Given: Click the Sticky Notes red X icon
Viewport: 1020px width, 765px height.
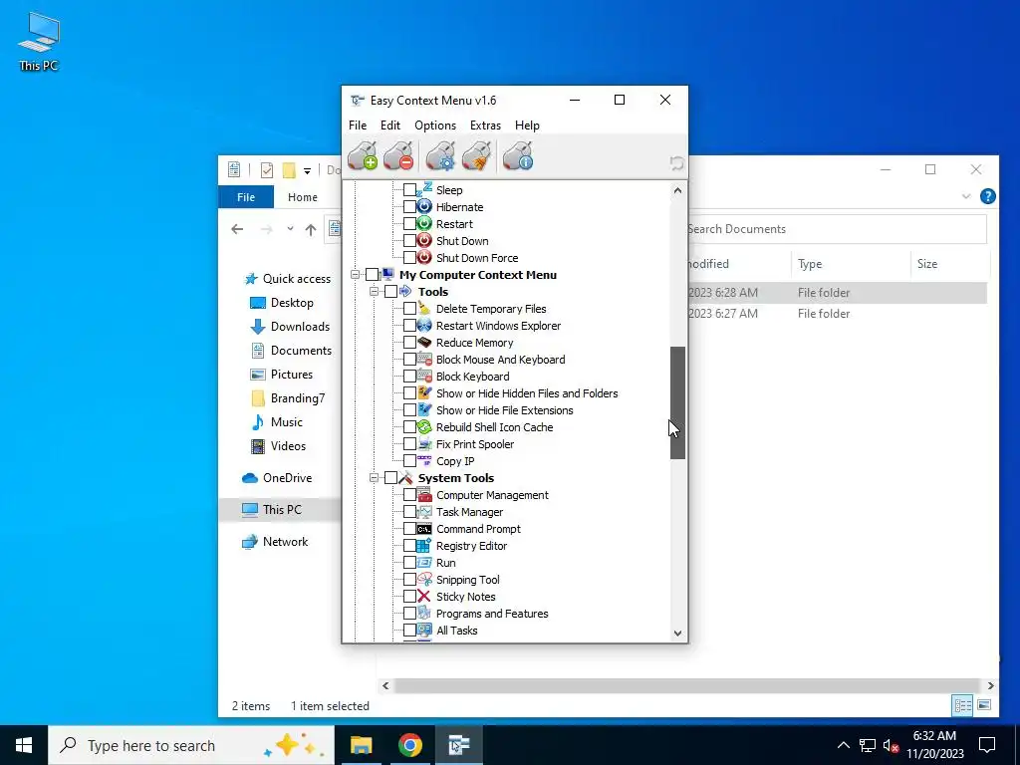Looking at the screenshot, I should click(x=424, y=596).
